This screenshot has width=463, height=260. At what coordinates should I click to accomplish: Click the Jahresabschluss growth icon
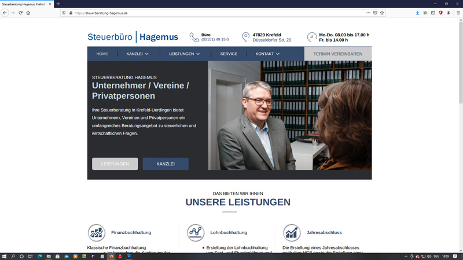coord(292,233)
